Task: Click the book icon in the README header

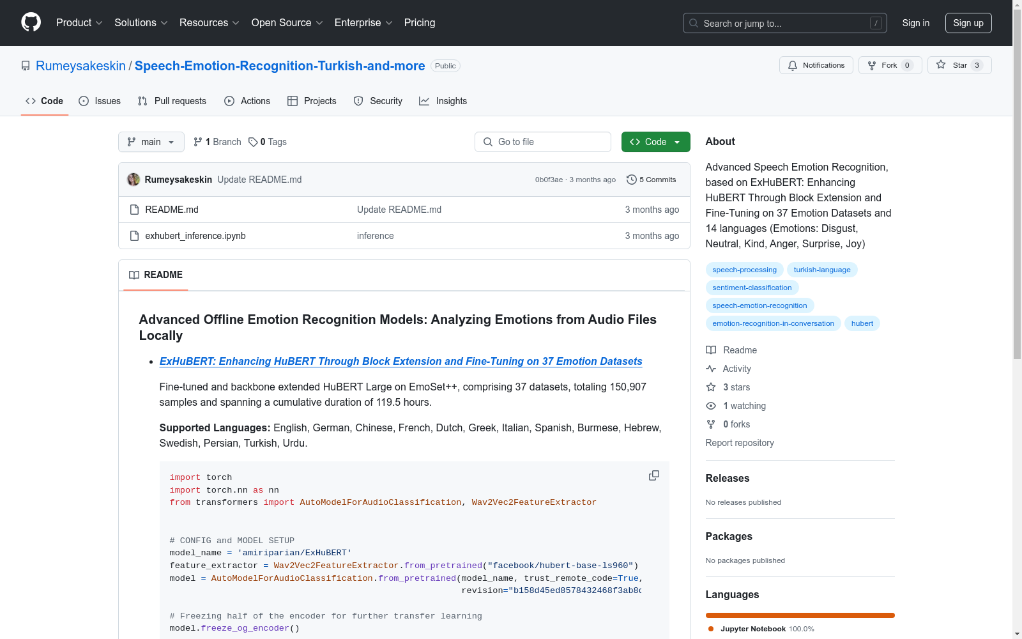Action: (134, 275)
